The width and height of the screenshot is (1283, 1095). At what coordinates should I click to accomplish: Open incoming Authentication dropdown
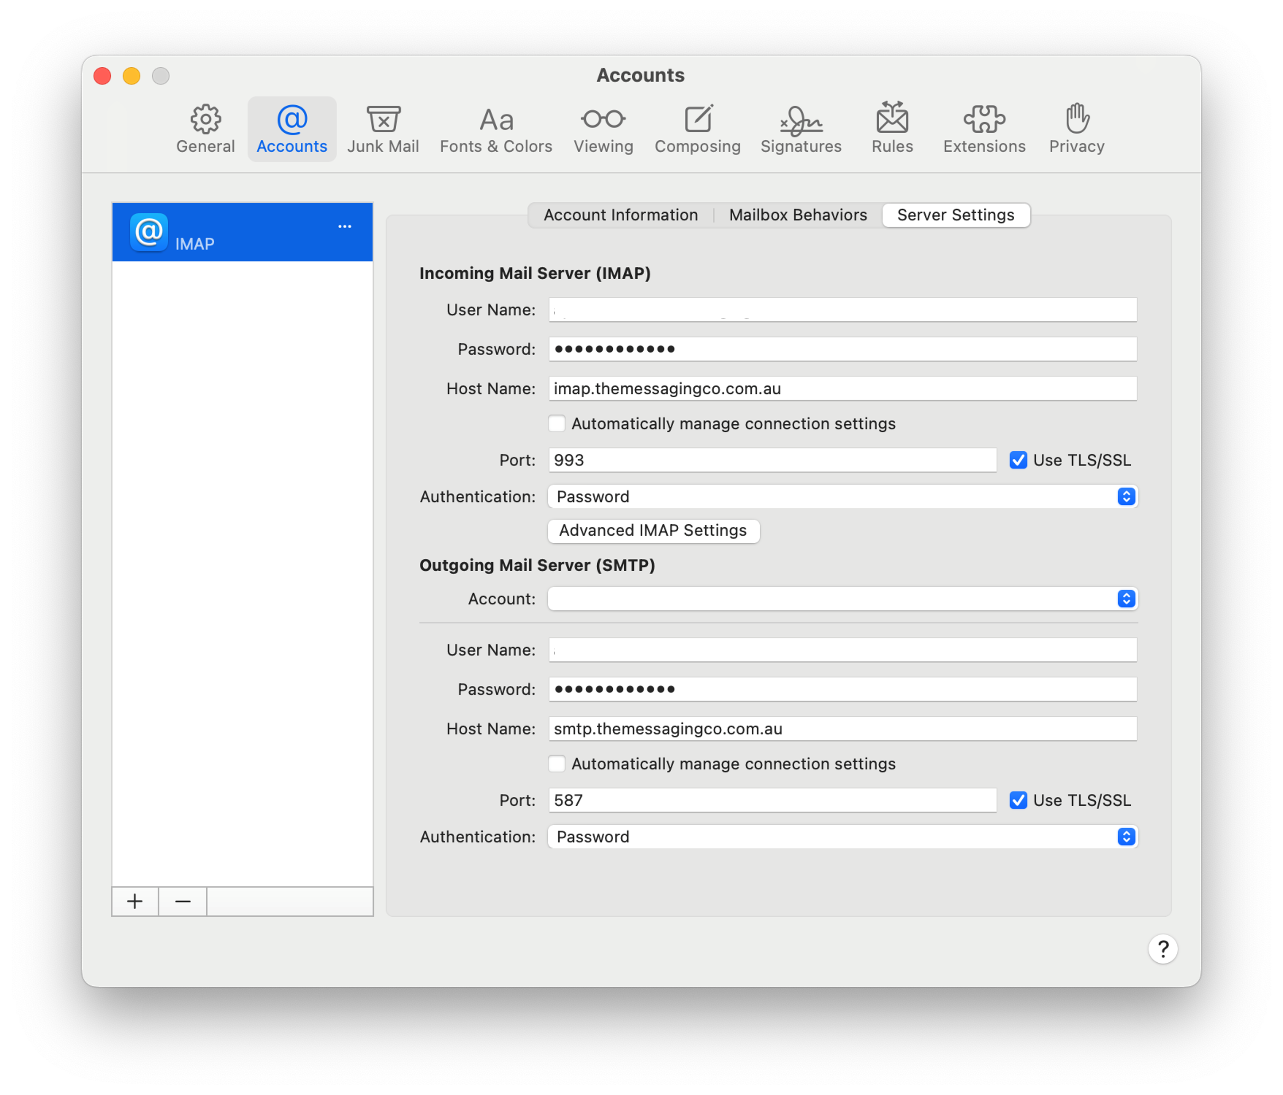(842, 497)
